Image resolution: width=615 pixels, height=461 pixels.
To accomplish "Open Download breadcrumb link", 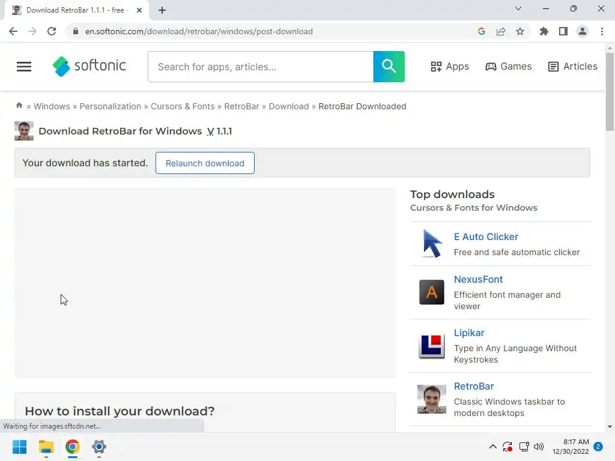I will tap(289, 106).
